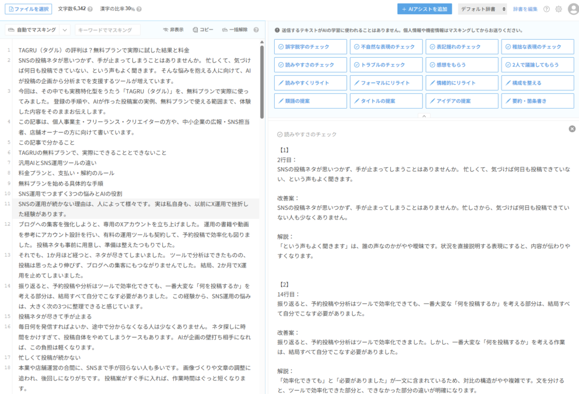The width and height of the screenshot is (579, 394).
Task: Click the 自動でマスキング button
Action: tap(32, 30)
